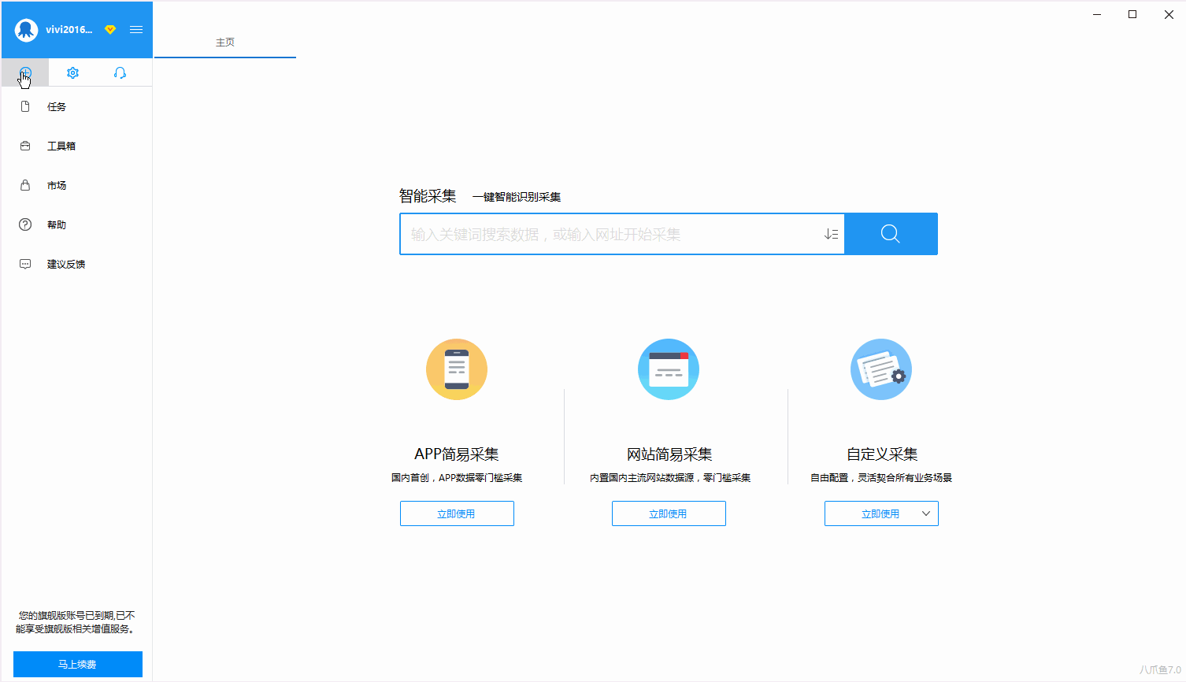
Task: Click 立即使用 under APP简易采集
Action: coord(457,513)
